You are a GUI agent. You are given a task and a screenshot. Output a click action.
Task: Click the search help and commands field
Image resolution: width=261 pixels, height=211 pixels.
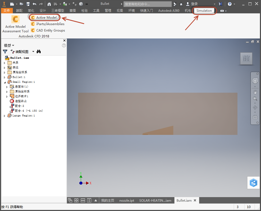point(147,4)
